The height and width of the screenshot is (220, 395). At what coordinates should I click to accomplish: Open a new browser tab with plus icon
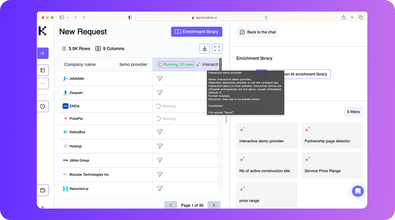tap(352, 17)
